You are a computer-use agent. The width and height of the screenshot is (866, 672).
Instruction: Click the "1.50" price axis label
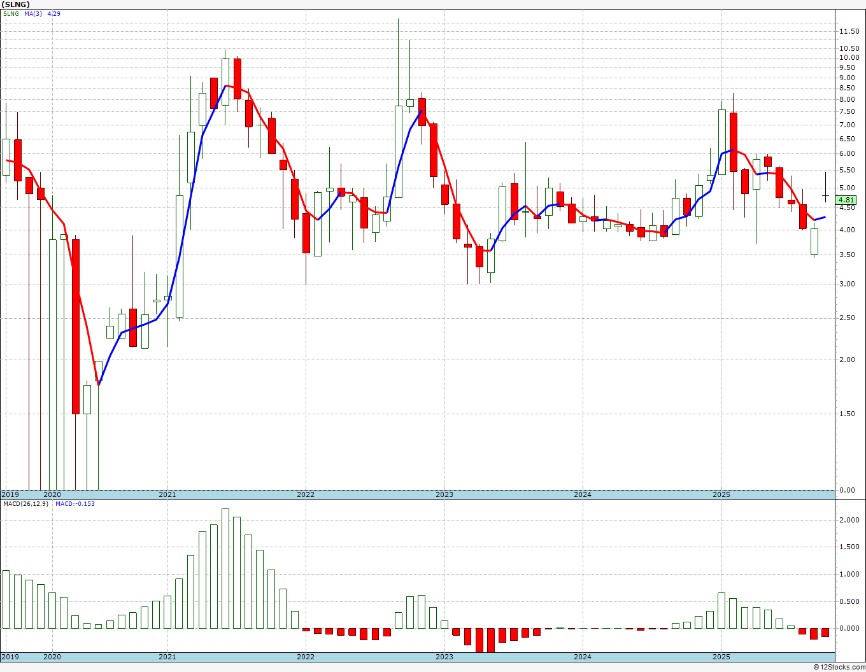(x=848, y=414)
